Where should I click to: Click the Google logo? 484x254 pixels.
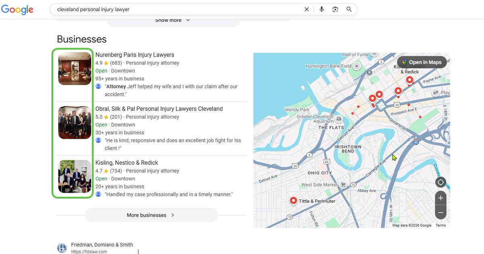(17, 9)
